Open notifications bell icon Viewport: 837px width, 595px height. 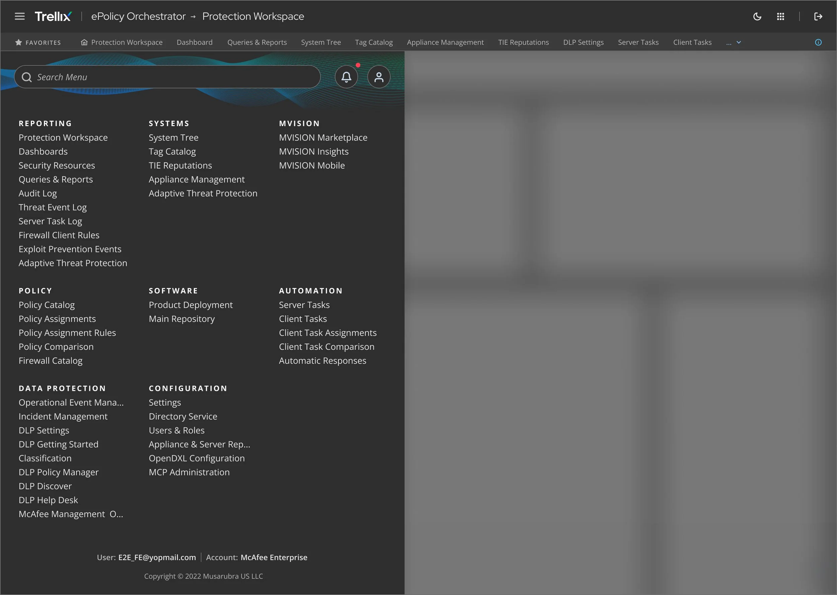[346, 77]
